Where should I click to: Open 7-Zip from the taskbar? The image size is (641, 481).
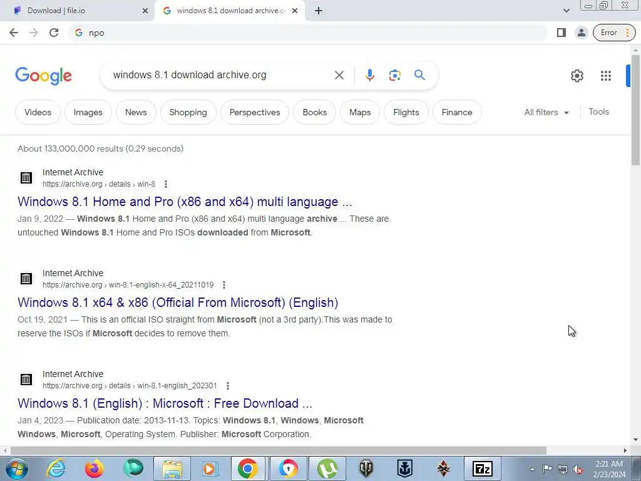483,468
